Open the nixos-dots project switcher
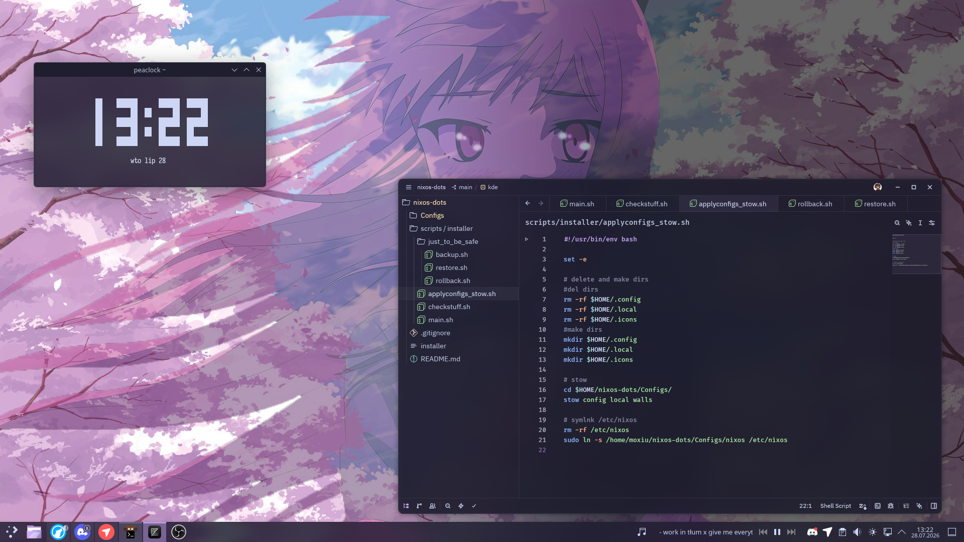The height and width of the screenshot is (542, 964). click(431, 187)
